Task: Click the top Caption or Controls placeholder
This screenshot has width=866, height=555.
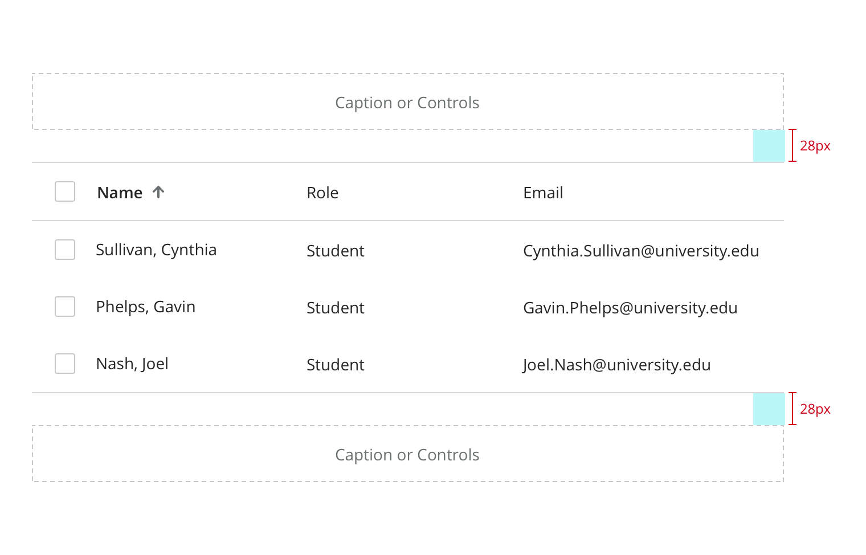Action: [407, 103]
